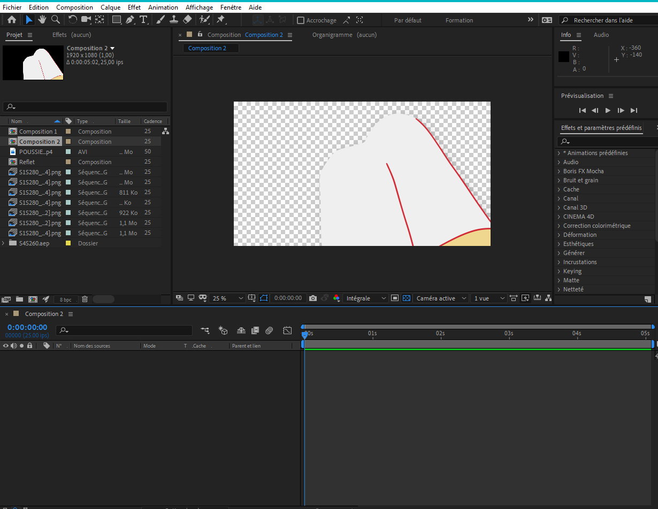The width and height of the screenshot is (658, 509).
Task: Select the Eraser tool
Action: (x=187, y=20)
